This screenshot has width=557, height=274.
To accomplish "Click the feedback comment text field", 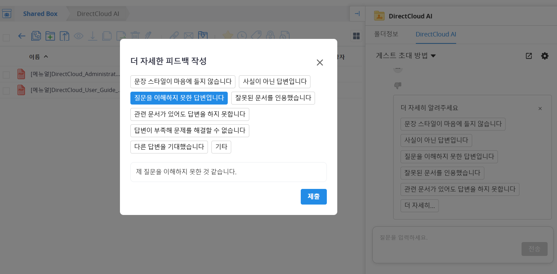I will (228, 172).
